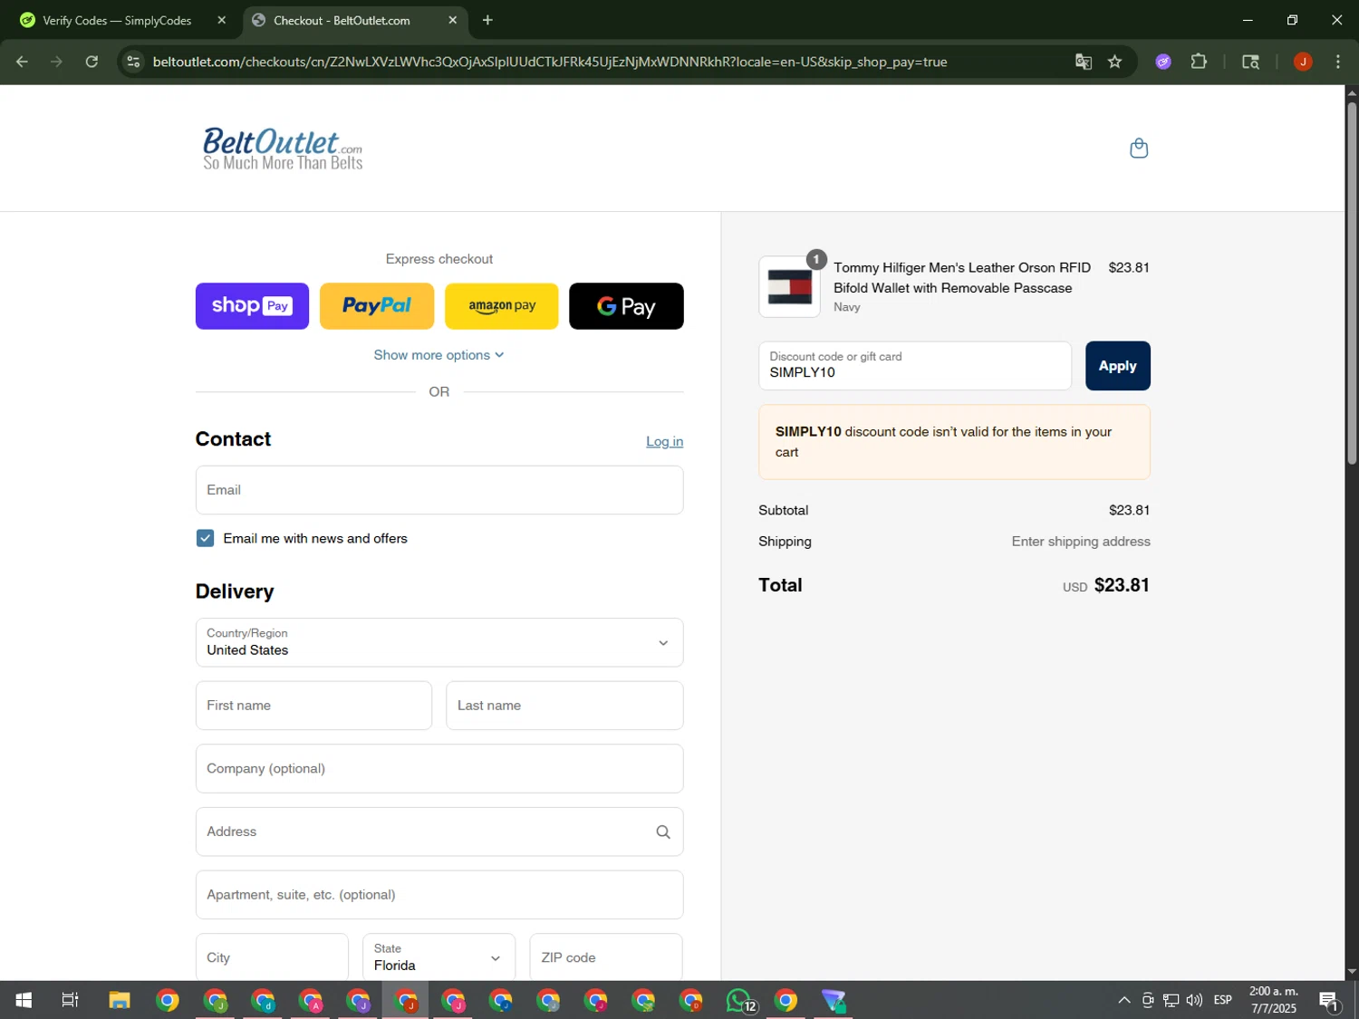Click the wallet product thumbnail

click(x=790, y=287)
